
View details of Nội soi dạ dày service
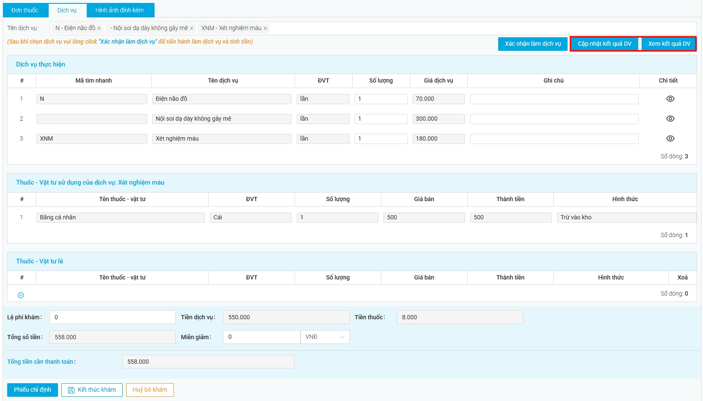[670, 119]
